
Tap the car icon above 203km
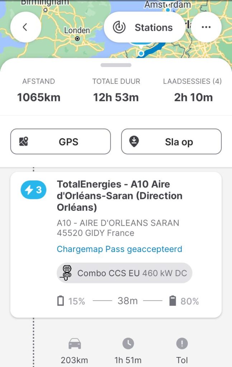coord(75,344)
